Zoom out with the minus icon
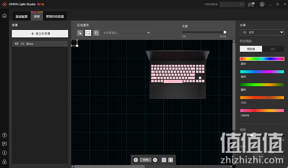Viewport: 288px width, 168px height. point(155,160)
